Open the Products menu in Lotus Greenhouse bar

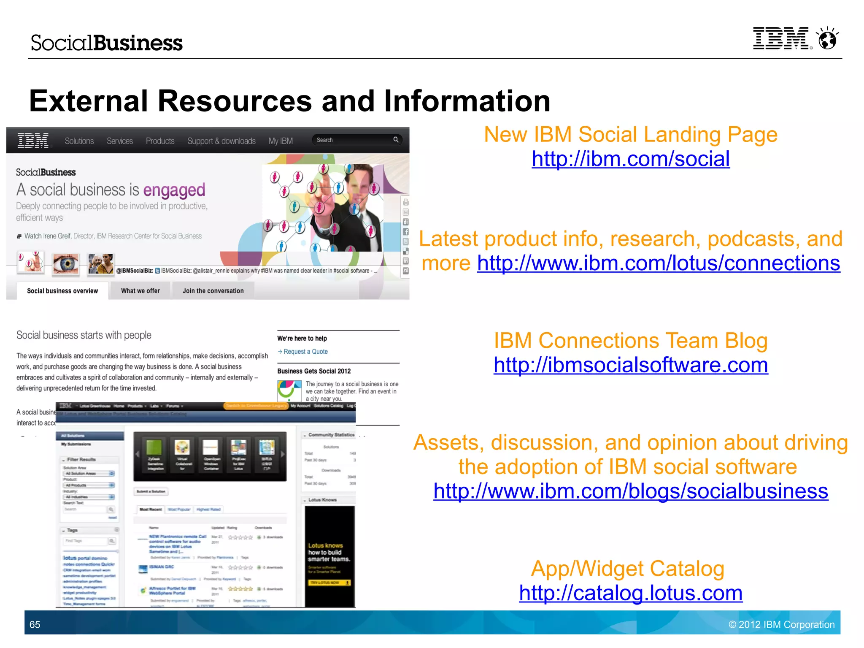[137, 406]
